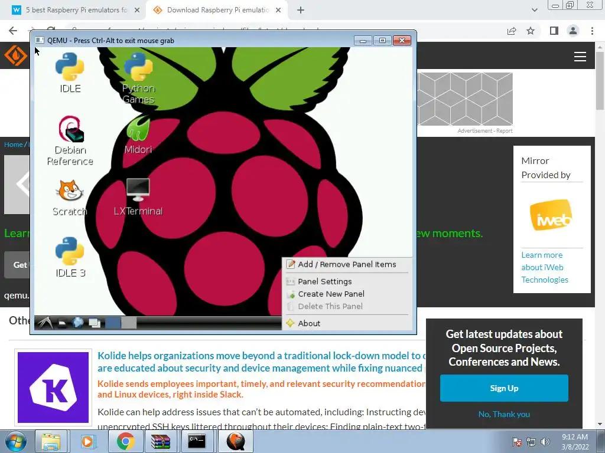Switch to the '5 best Raspberry Pi emulators' tab
Screen dimensions: 605x453
[76, 10]
